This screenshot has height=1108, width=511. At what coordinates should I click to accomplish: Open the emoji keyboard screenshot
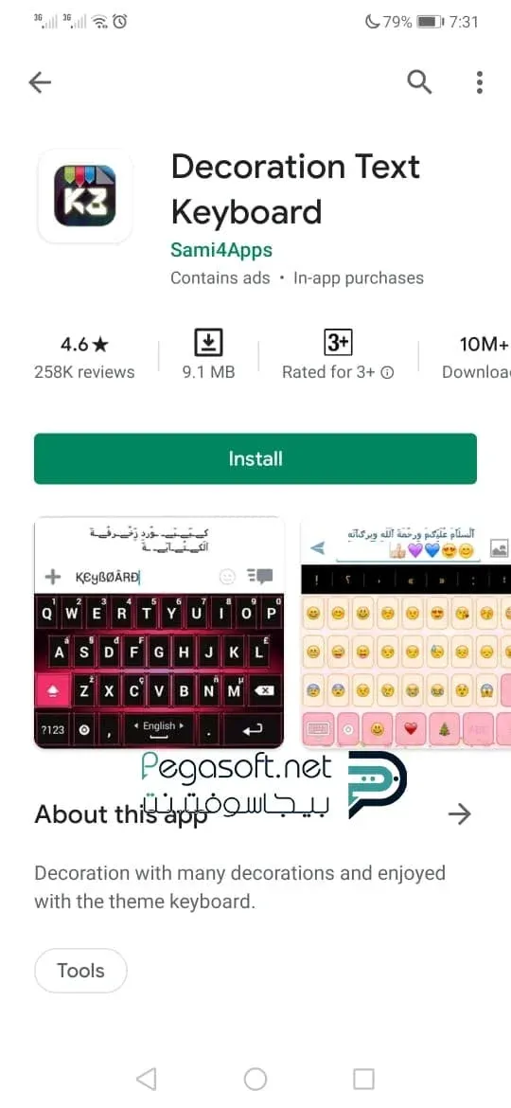click(x=406, y=633)
